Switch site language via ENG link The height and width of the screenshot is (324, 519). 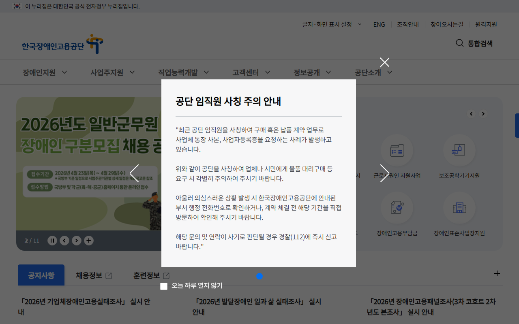tap(379, 24)
